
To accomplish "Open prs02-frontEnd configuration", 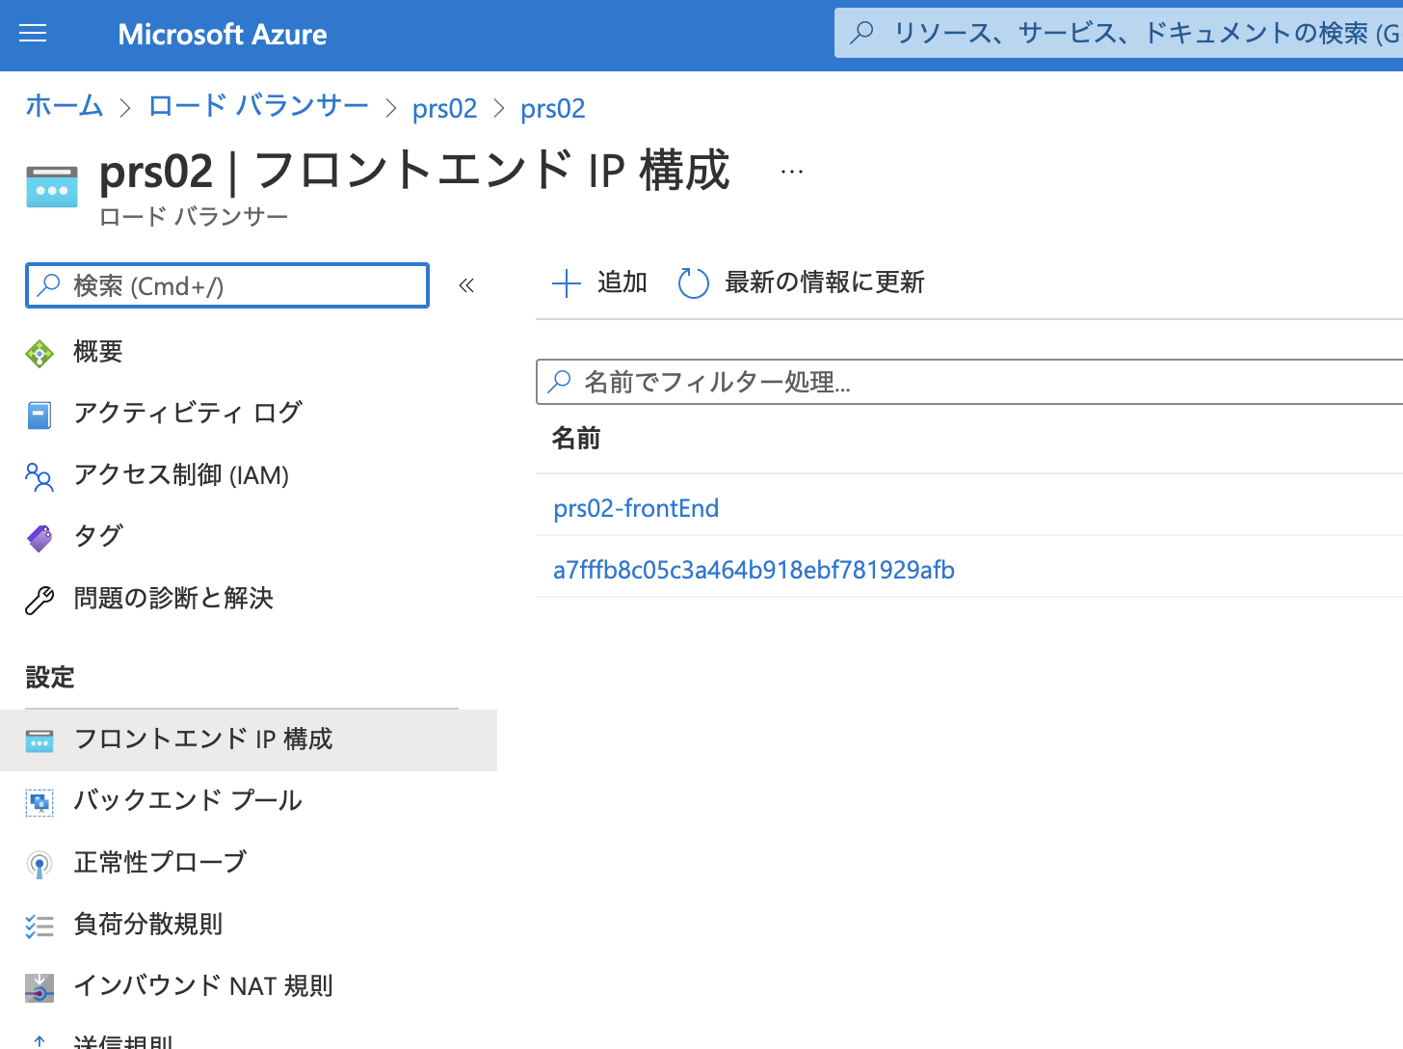I will click(x=636, y=508).
